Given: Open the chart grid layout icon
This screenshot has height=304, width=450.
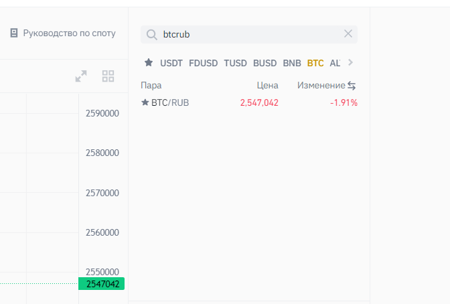Looking at the screenshot, I should (108, 76).
